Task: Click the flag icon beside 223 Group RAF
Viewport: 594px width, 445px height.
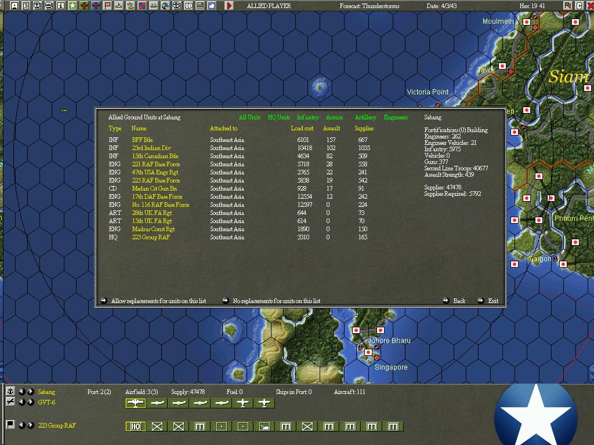Action: 10,425
